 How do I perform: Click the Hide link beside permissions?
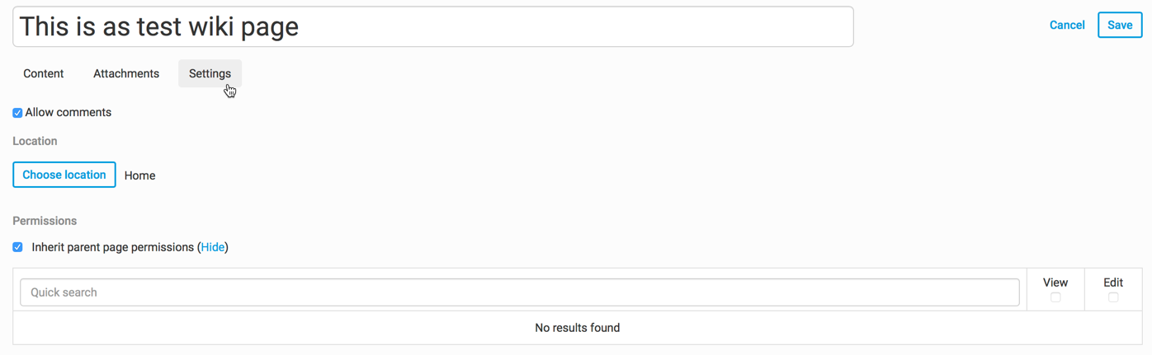(x=213, y=247)
